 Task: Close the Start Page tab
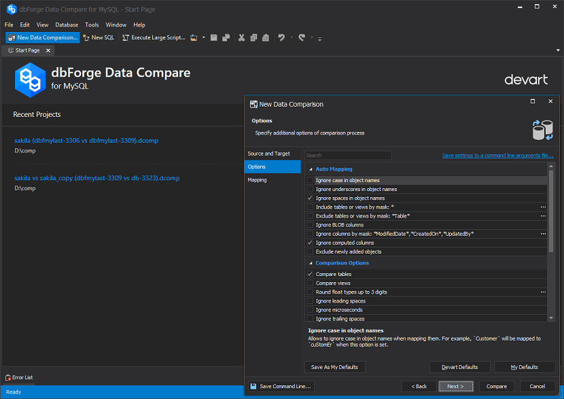coord(48,51)
